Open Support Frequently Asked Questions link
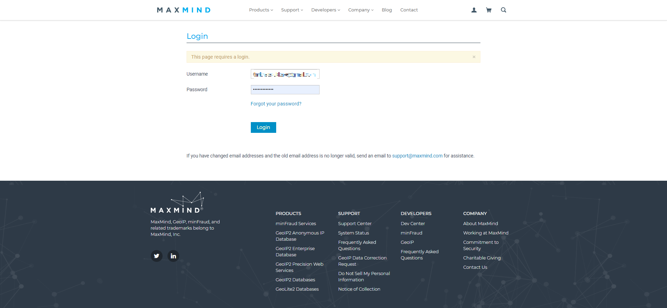 tap(357, 246)
